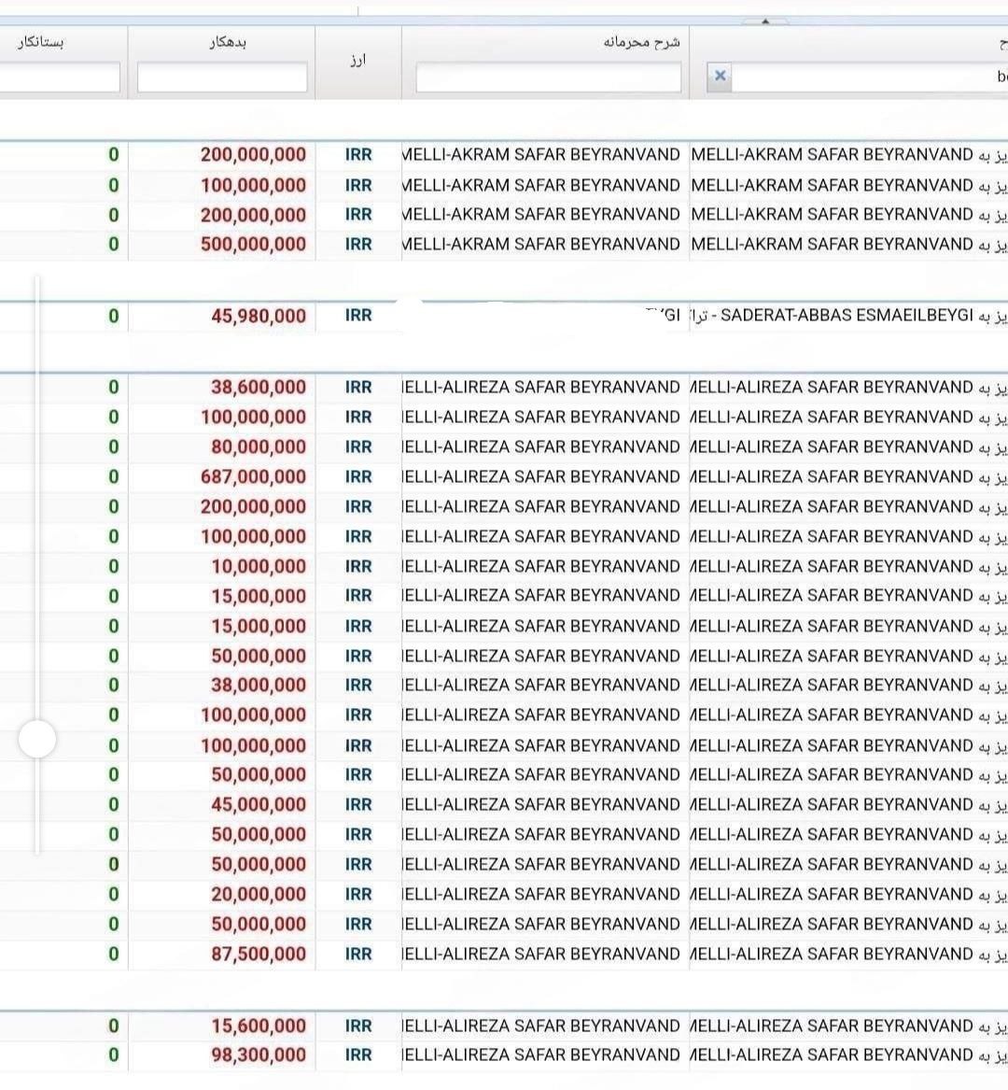
Task: Select the 45,000,000 debit amount
Action: pos(259,805)
